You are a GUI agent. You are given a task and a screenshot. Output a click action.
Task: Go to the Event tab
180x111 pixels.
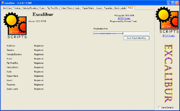(42, 8)
